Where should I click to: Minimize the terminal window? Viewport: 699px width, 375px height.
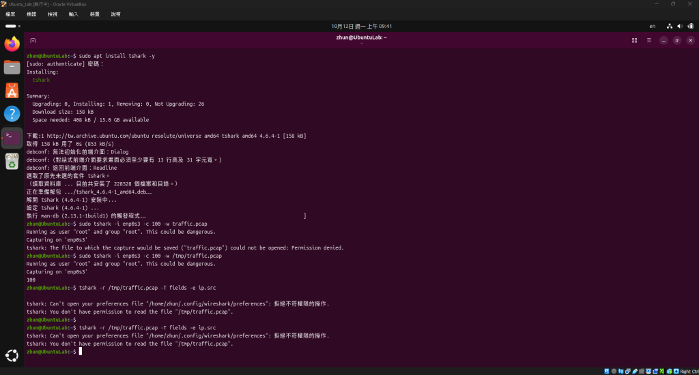point(664,40)
